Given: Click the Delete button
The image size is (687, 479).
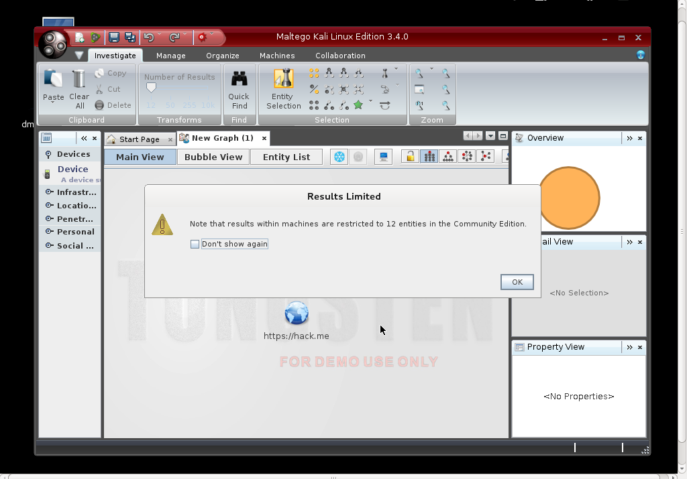Looking at the screenshot, I should pos(113,105).
